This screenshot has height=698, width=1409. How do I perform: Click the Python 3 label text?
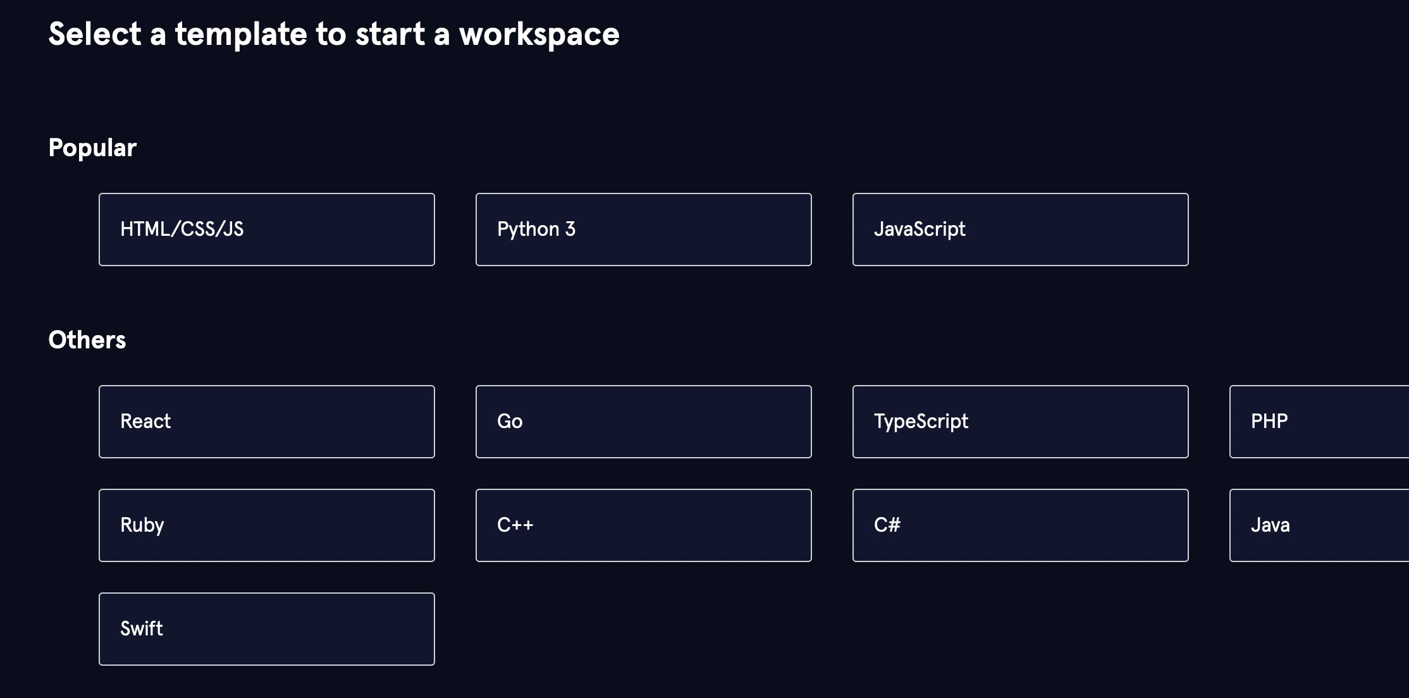tap(536, 230)
